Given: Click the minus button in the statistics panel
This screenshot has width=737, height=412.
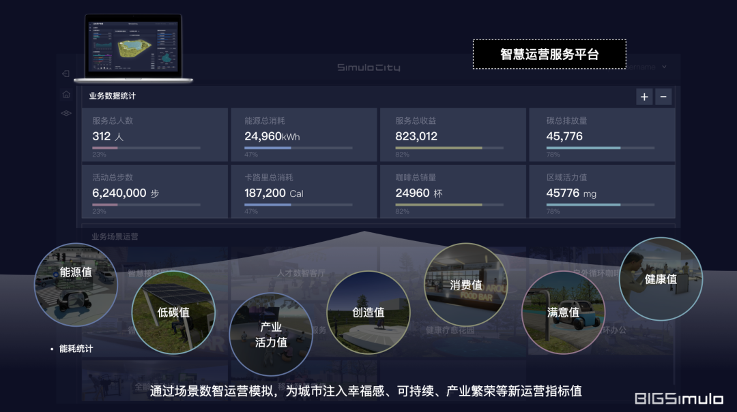Looking at the screenshot, I should tap(663, 97).
